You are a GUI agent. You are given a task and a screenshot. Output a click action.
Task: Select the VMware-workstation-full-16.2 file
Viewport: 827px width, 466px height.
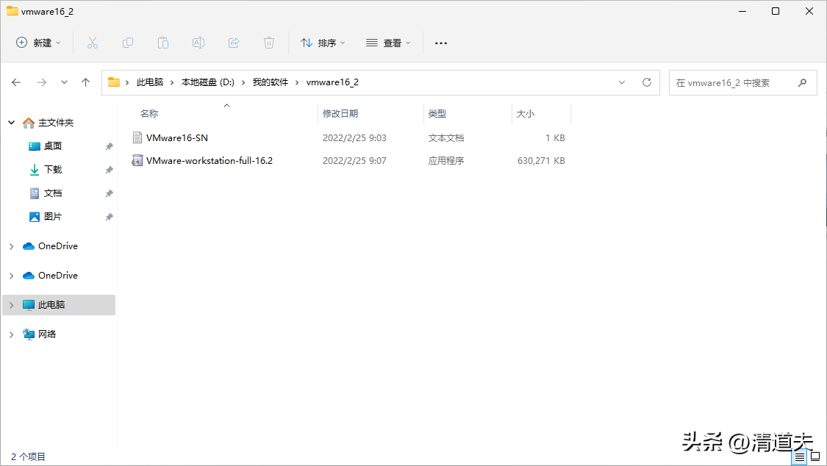210,161
